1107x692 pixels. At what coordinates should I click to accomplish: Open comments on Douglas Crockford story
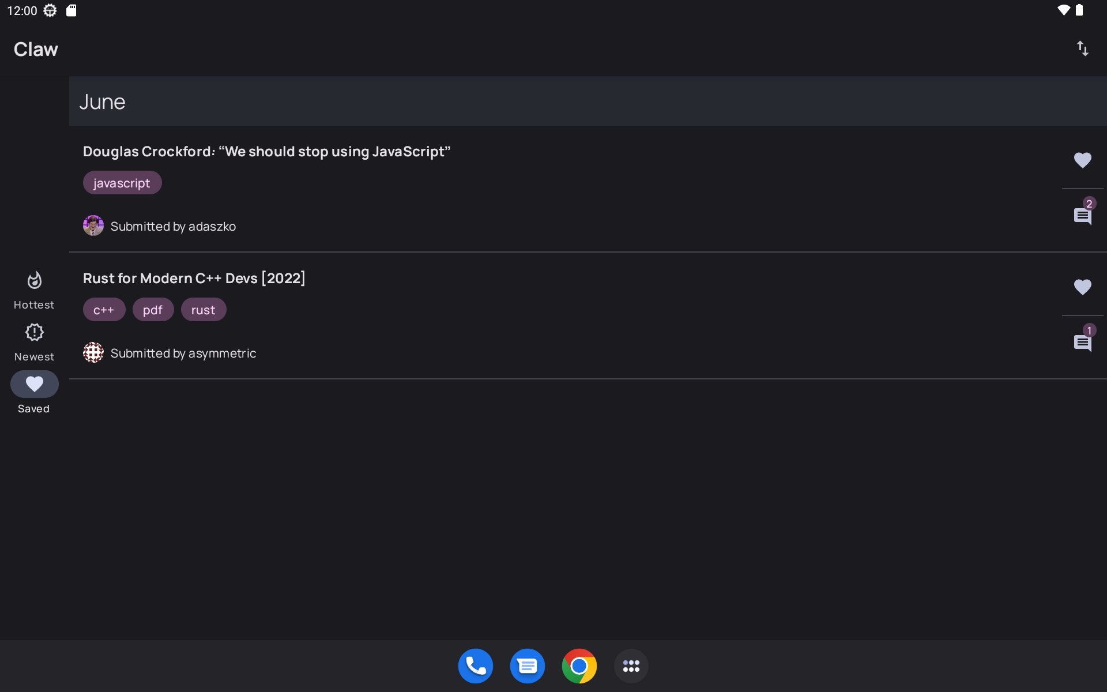pyautogui.click(x=1082, y=216)
